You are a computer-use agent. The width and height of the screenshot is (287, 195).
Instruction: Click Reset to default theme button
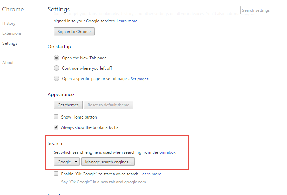pyautogui.click(x=108, y=105)
